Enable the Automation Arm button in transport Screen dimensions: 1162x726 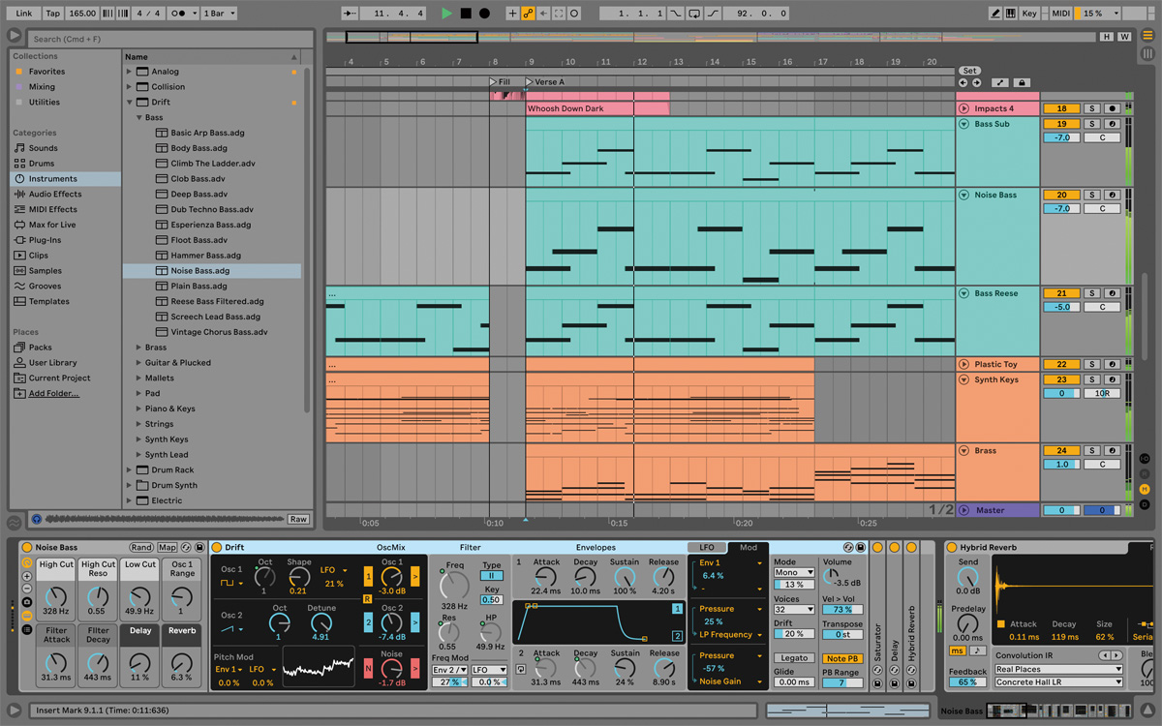[528, 14]
